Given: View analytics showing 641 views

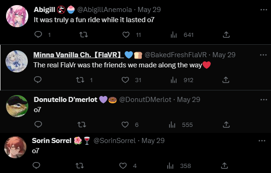Looking at the screenshot, I should pyautogui.click(x=182, y=35).
